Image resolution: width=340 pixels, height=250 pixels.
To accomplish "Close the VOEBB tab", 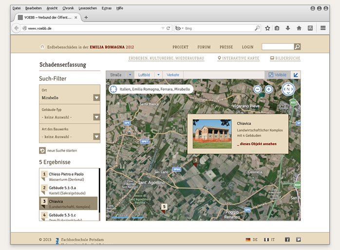I will coord(76,18).
